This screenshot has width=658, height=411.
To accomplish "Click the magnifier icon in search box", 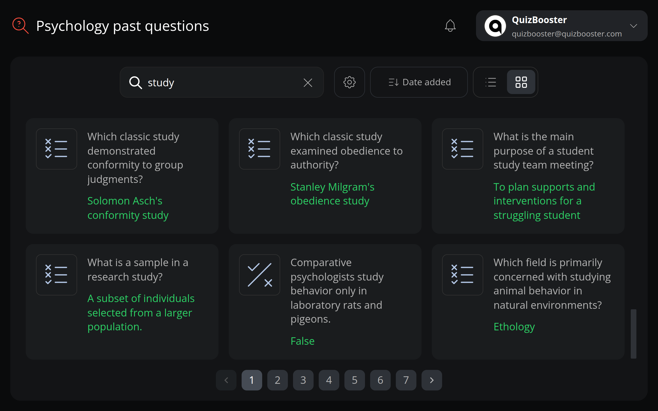I will pos(135,82).
